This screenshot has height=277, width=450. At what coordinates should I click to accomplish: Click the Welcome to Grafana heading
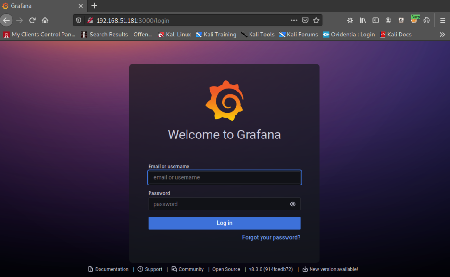225,135
